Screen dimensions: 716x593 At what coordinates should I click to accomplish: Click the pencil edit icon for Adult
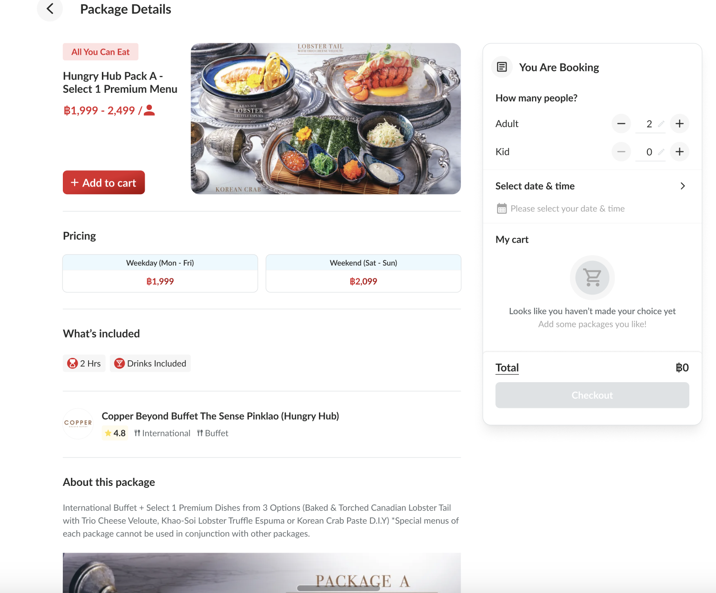coord(661,124)
